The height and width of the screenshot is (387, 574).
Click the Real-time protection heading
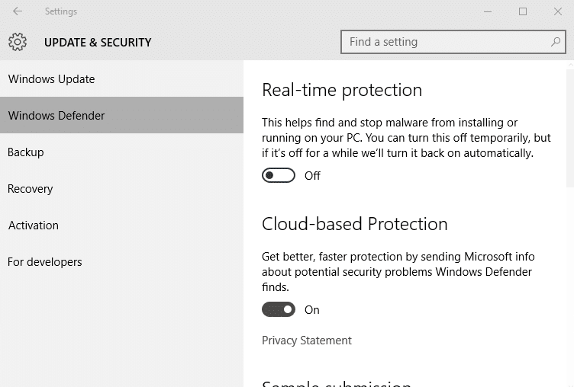tap(342, 90)
